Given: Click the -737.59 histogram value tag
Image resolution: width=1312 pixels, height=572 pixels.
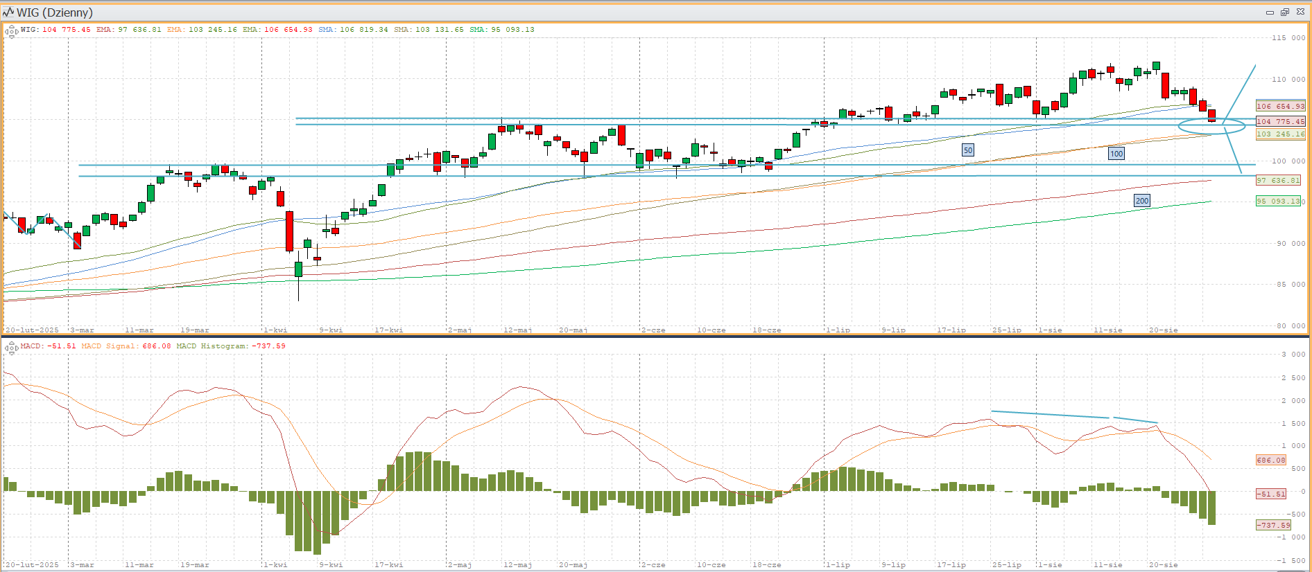Looking at the screenshot, I should point(1273,525).
